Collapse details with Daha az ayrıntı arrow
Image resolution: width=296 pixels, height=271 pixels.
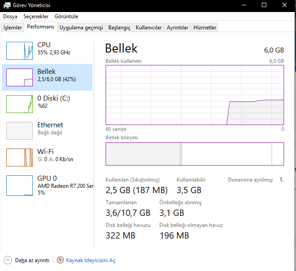pyautogui.click(x=8, y=260)
